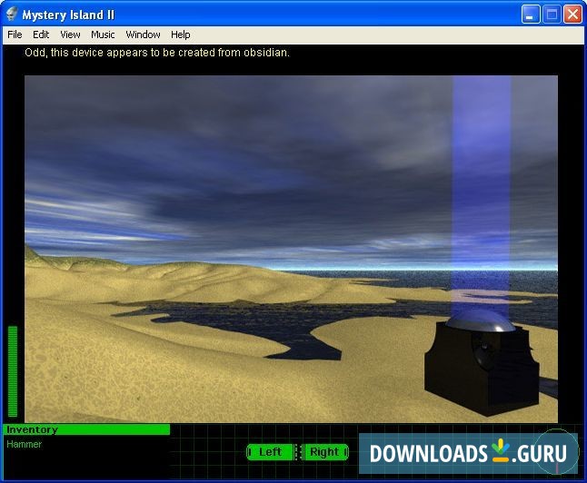
Task: Open the Edit menu
Action: 41,34
